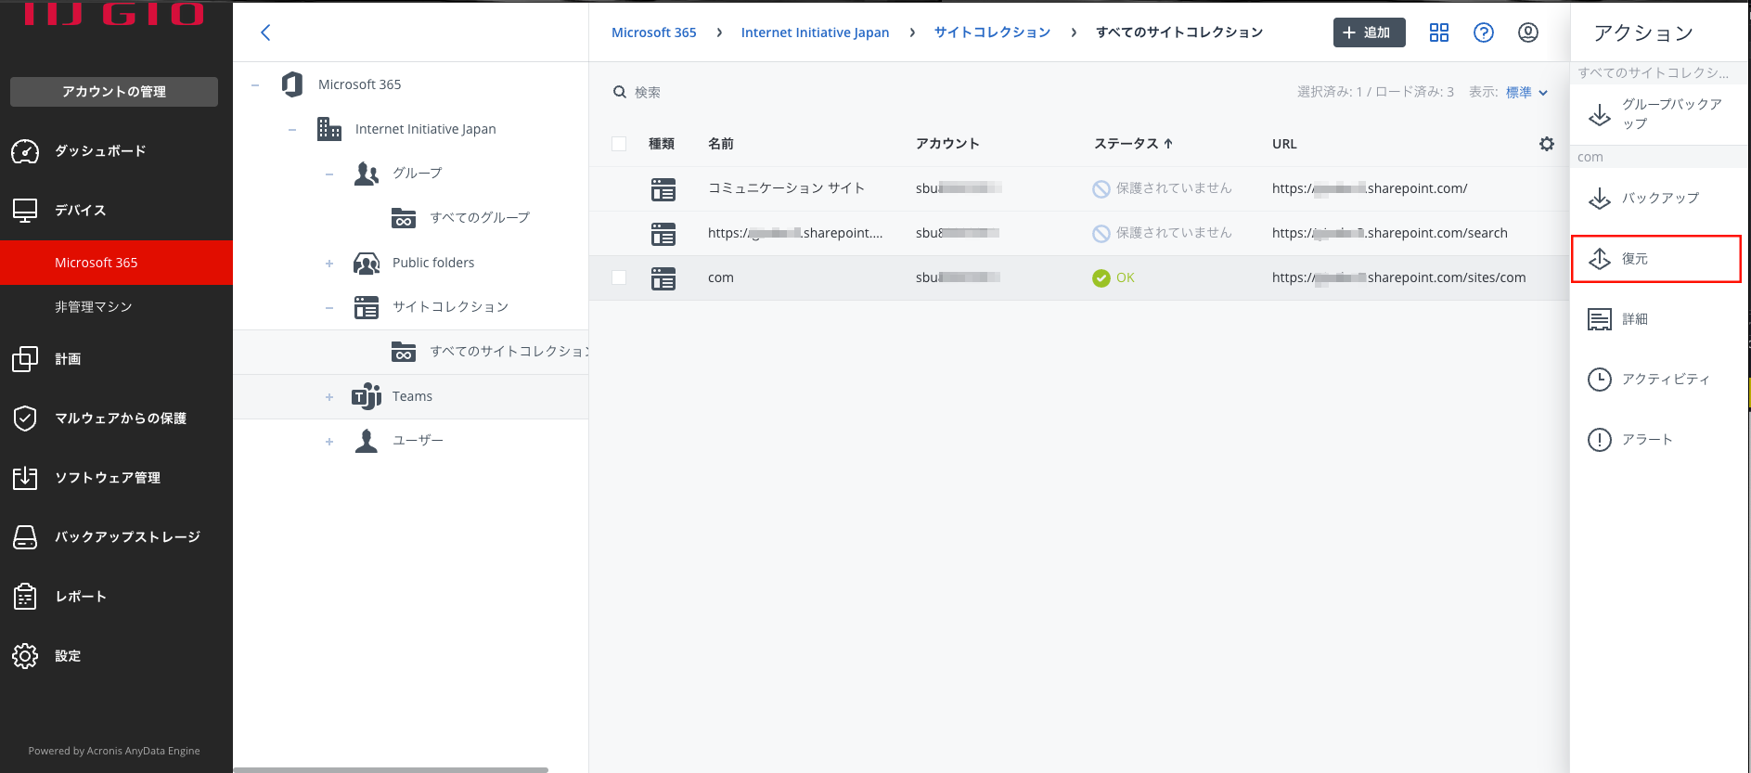The image size is (1751, 773).
Task: Collapse the Microsoft 365 tree node
Action: pyautogui.click(x=255, y=85)
